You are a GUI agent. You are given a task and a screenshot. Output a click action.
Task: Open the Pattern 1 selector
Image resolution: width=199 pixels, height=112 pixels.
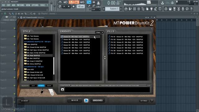(113, 9)
